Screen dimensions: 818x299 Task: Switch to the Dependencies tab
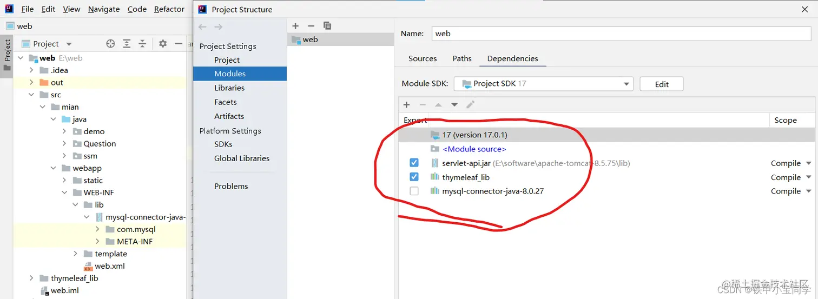point(513,58)
